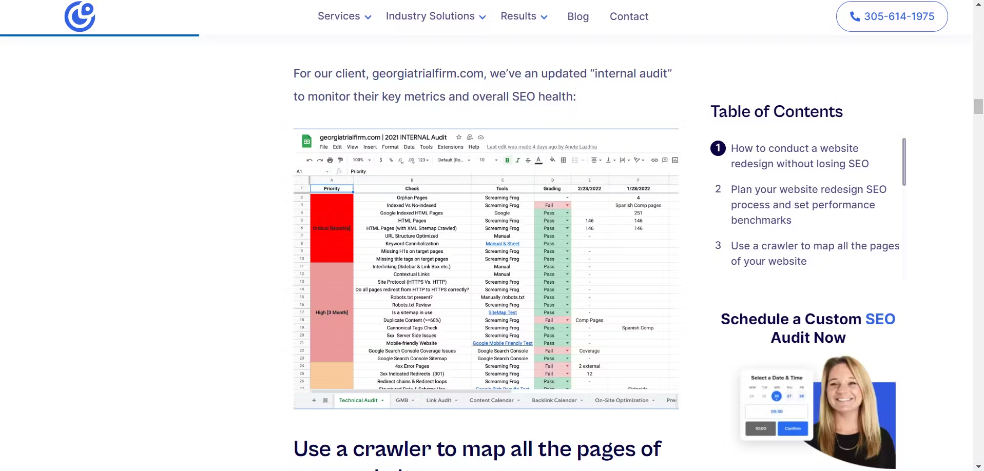Switch to the Link Audit sheet tab

tap(441, 400)
